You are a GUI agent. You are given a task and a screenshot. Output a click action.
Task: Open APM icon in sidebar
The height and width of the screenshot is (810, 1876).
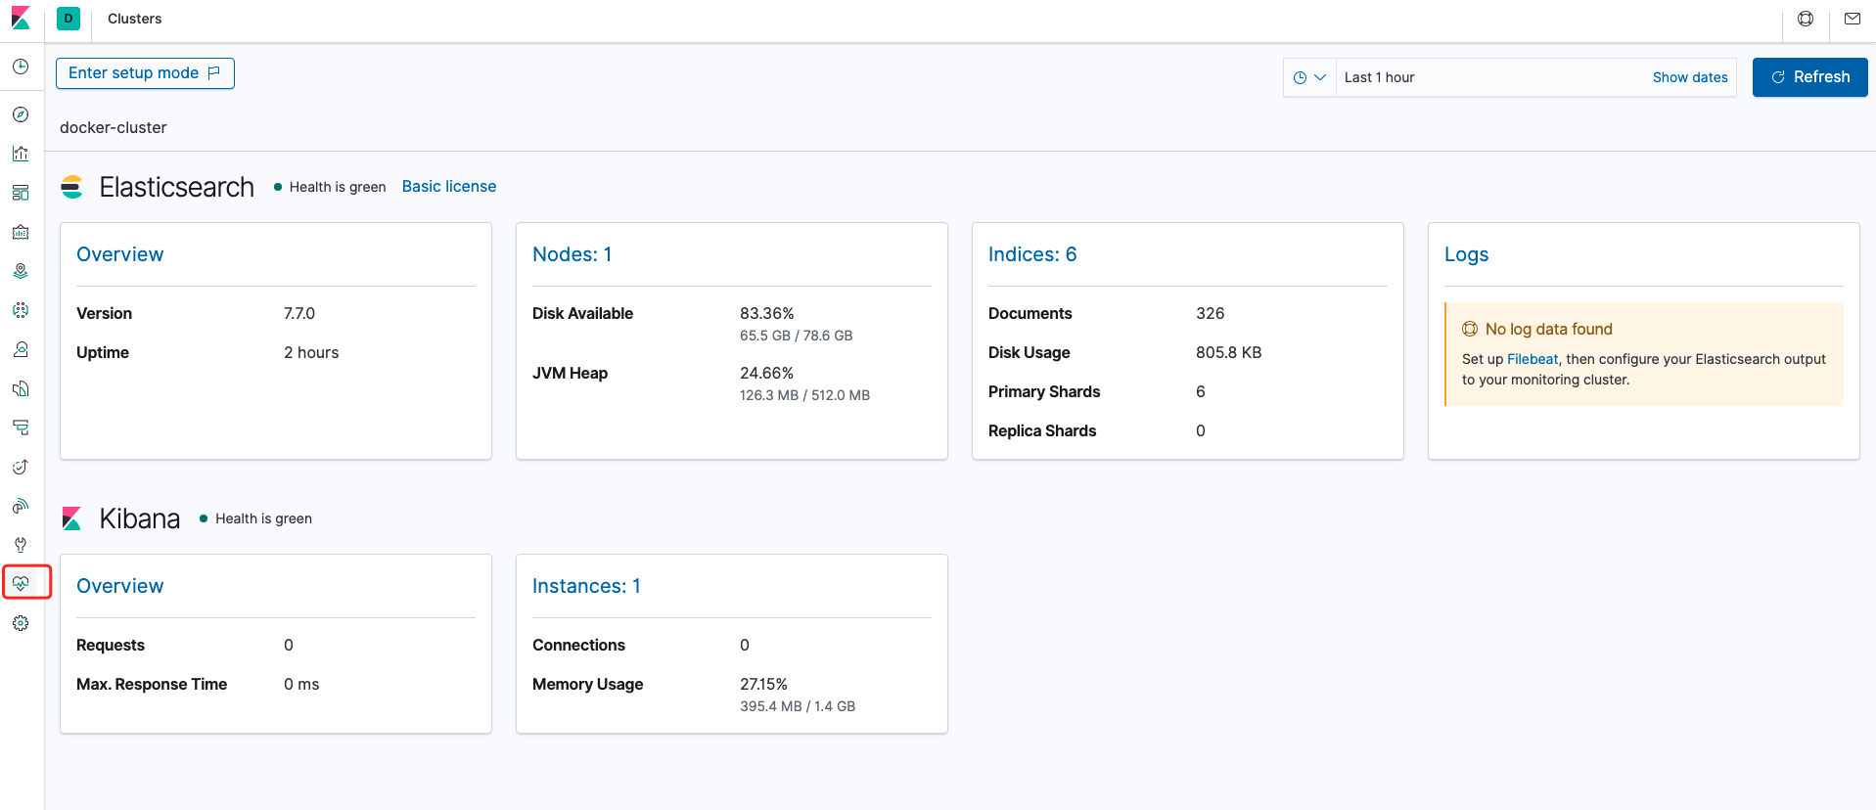[x=21, y=427]
